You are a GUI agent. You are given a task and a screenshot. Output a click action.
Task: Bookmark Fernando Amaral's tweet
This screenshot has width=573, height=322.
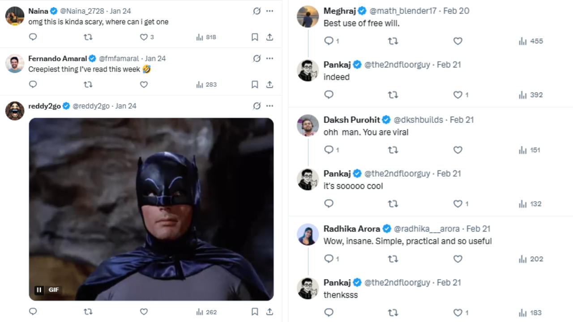255,85
